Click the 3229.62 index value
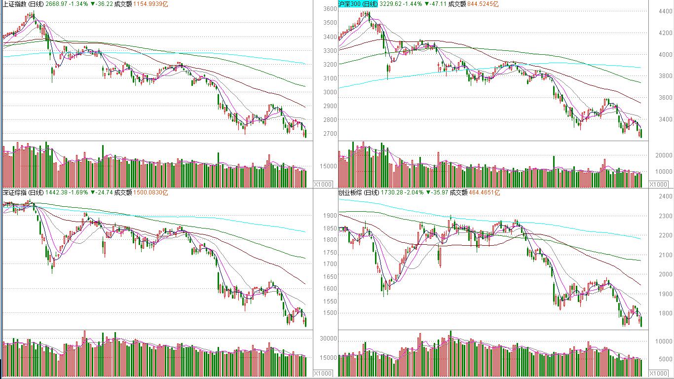The height and width of the screenshot is (379, 674). [x=391, y=4]
